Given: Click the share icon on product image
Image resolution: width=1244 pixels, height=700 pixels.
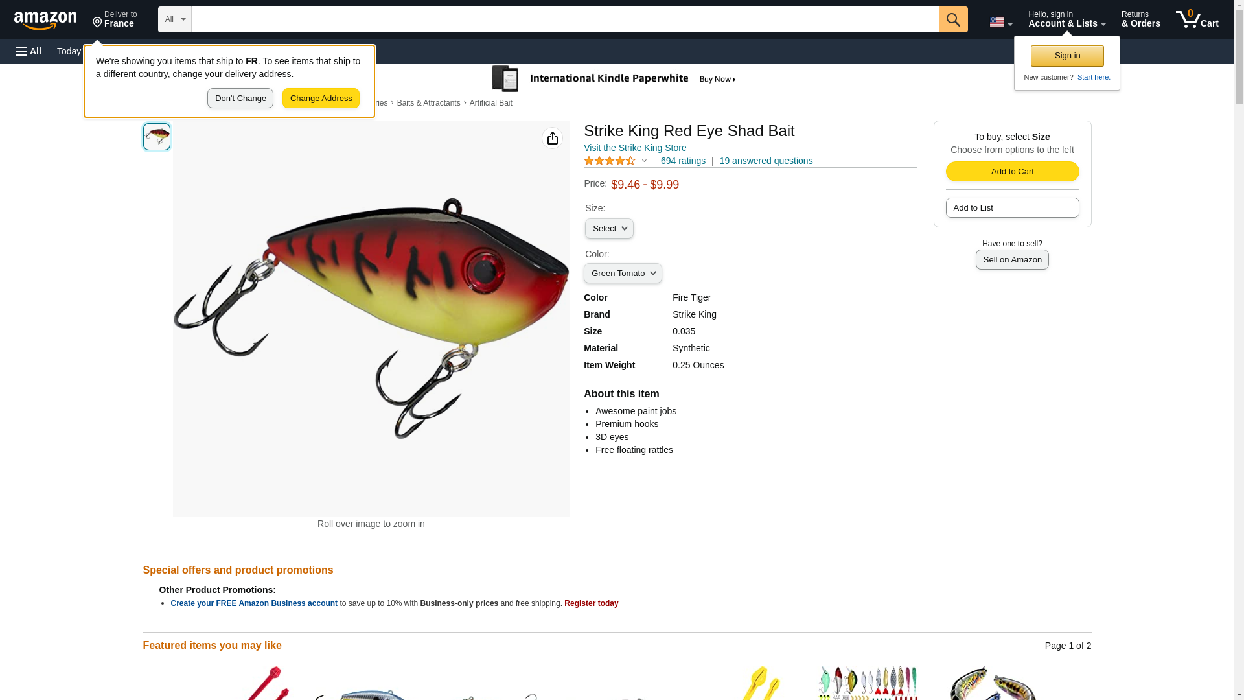Looking at the screenshot, I should coord(552,138).
